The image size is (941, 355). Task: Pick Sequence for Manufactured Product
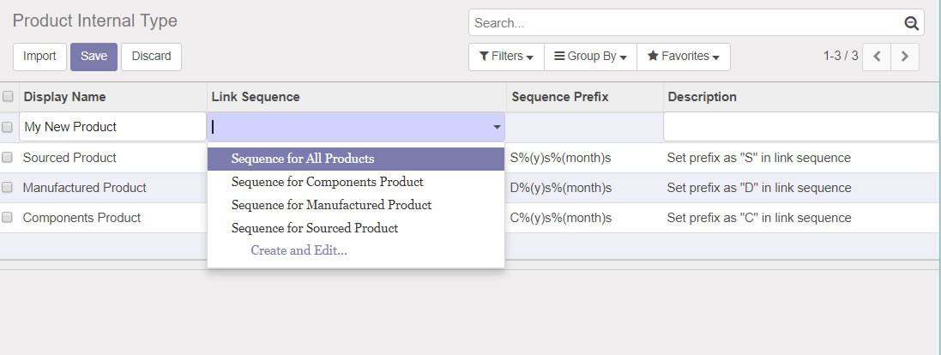coord(331,205)
